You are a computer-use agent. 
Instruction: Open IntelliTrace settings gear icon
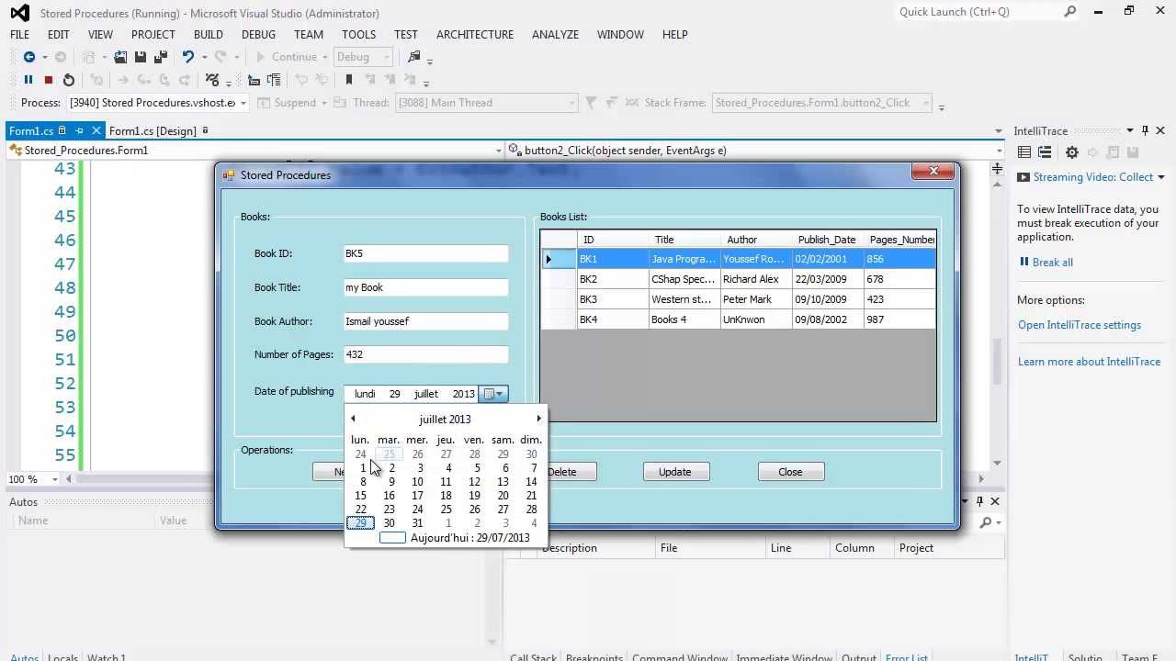(1071, 152)
